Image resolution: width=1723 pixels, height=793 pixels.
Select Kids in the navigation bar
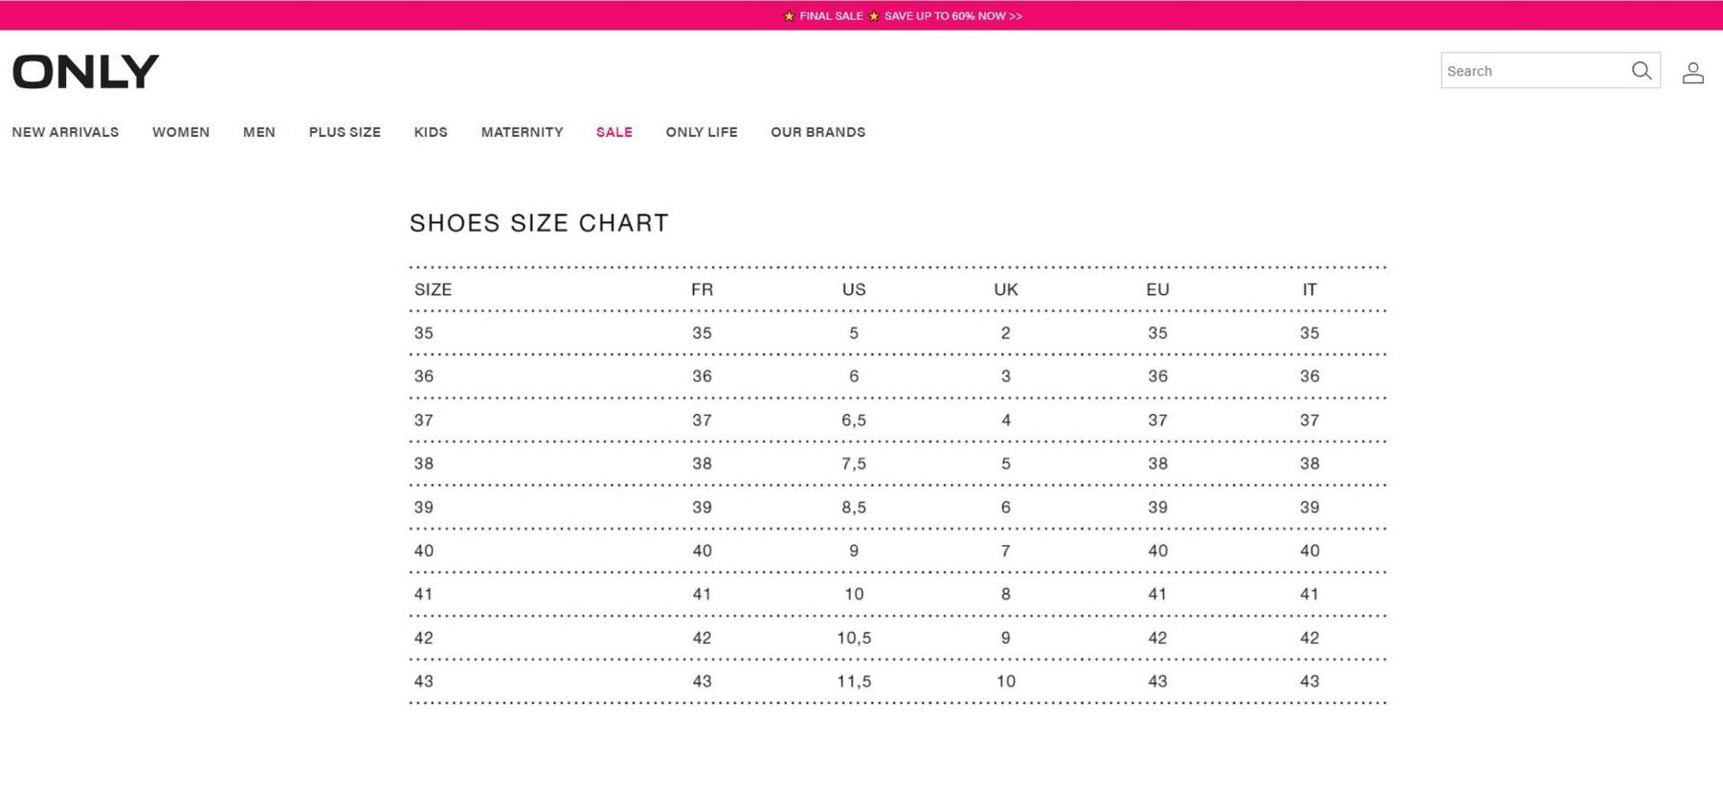coord(431,132)
